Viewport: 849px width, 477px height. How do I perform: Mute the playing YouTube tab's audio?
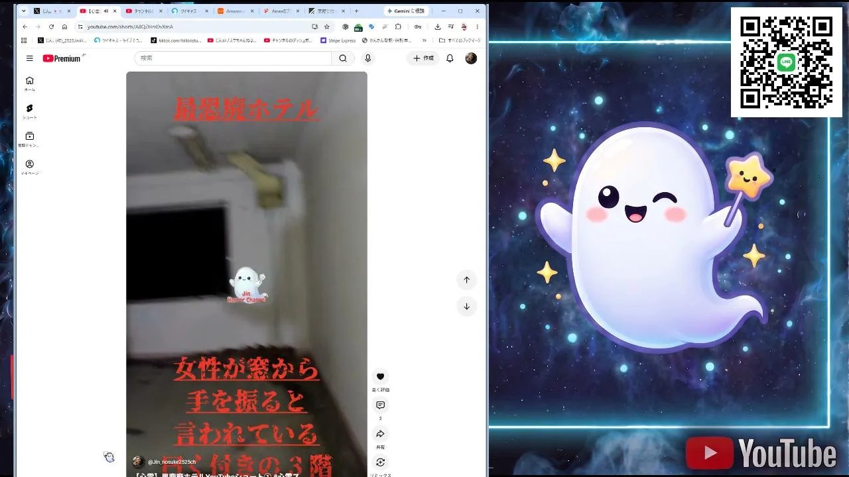pos(105,11)
